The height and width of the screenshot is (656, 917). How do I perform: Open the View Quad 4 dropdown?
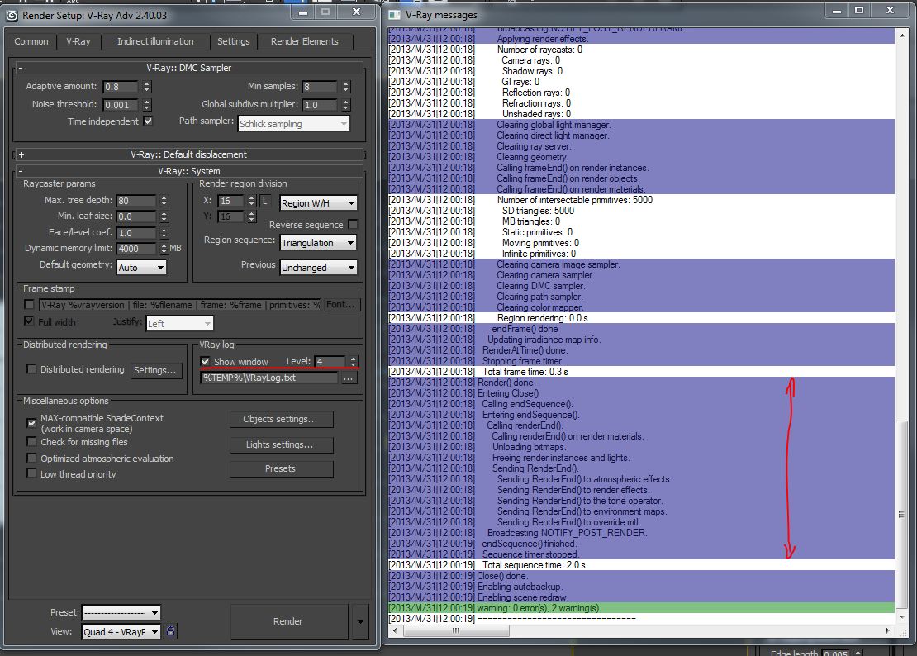[x=121, y=631]
